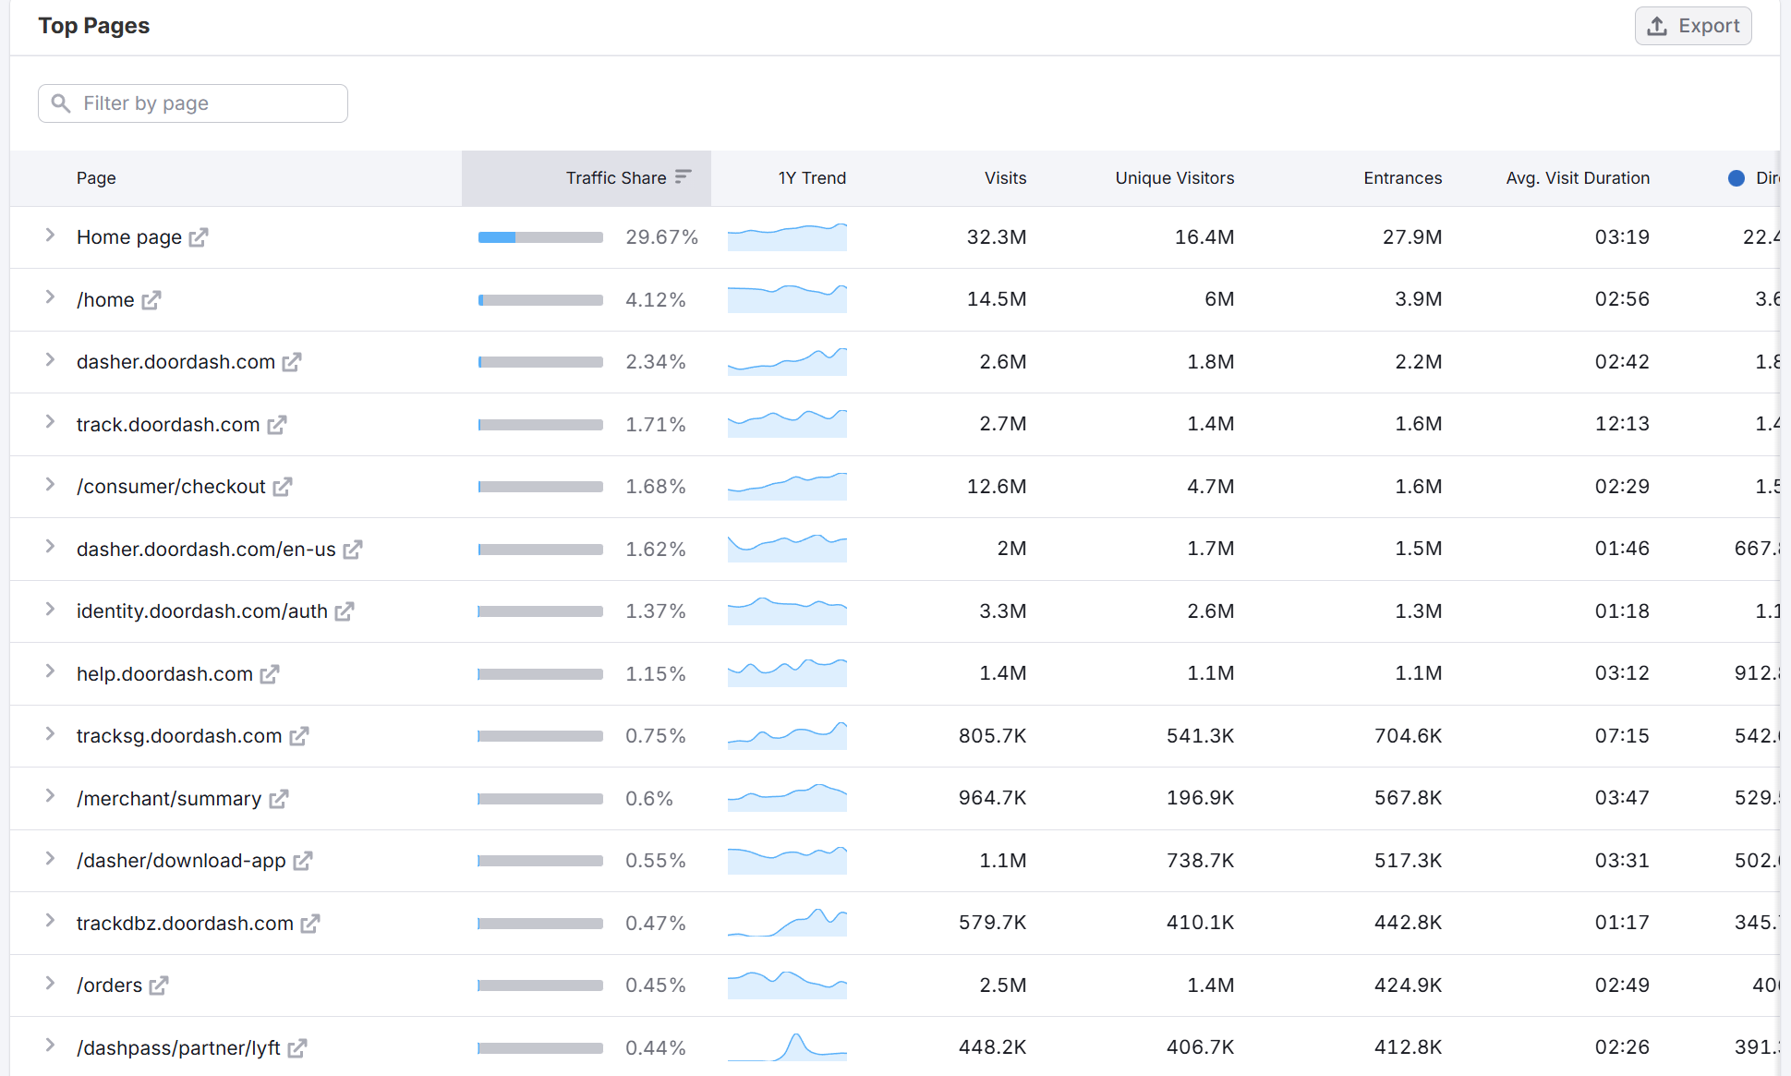The height and width of the screenshot is (1076, 1791).
Task: Sort by Visits column header
Action: [1005, 178]
